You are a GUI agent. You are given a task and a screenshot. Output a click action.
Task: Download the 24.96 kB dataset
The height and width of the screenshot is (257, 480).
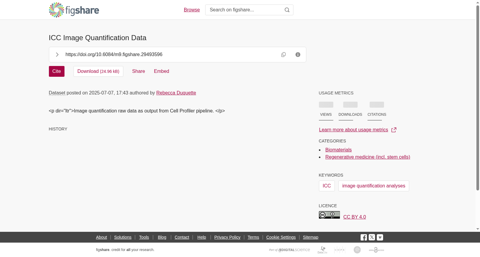[98, 71]
